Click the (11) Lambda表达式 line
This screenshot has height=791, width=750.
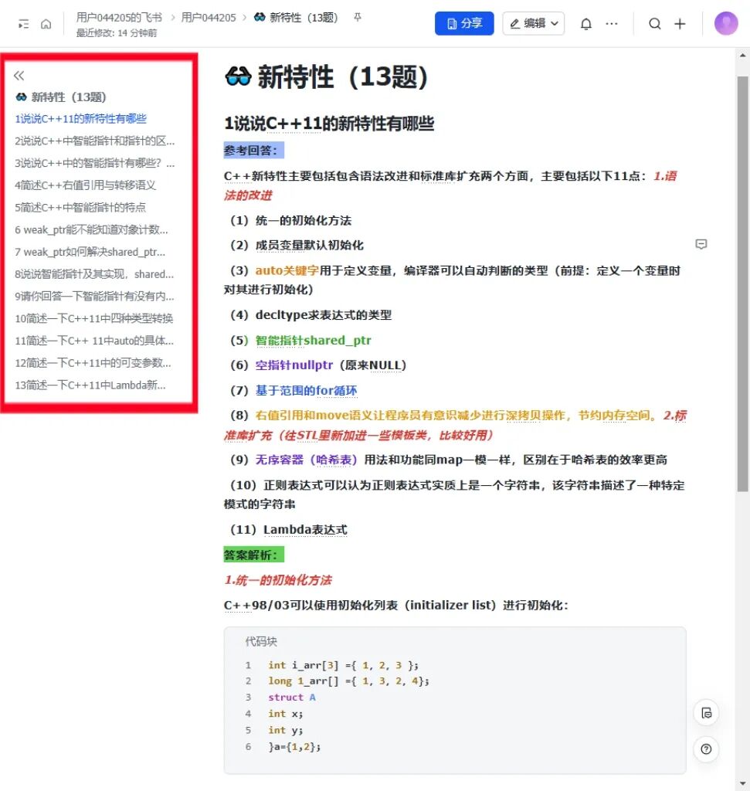[x=289, y=529]
